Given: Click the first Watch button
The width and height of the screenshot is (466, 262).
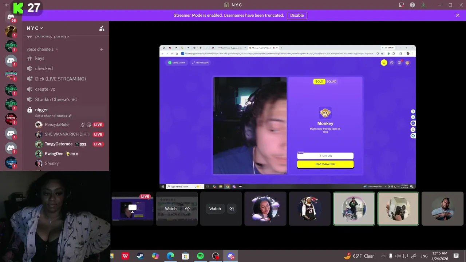Looking at the screenshot, I should 171,209.
